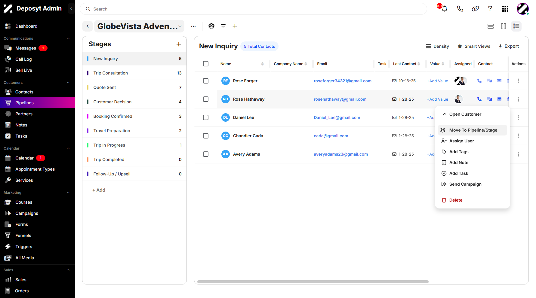
Task: Go back with the left chevron button
Action: click(x=88, y=26)
